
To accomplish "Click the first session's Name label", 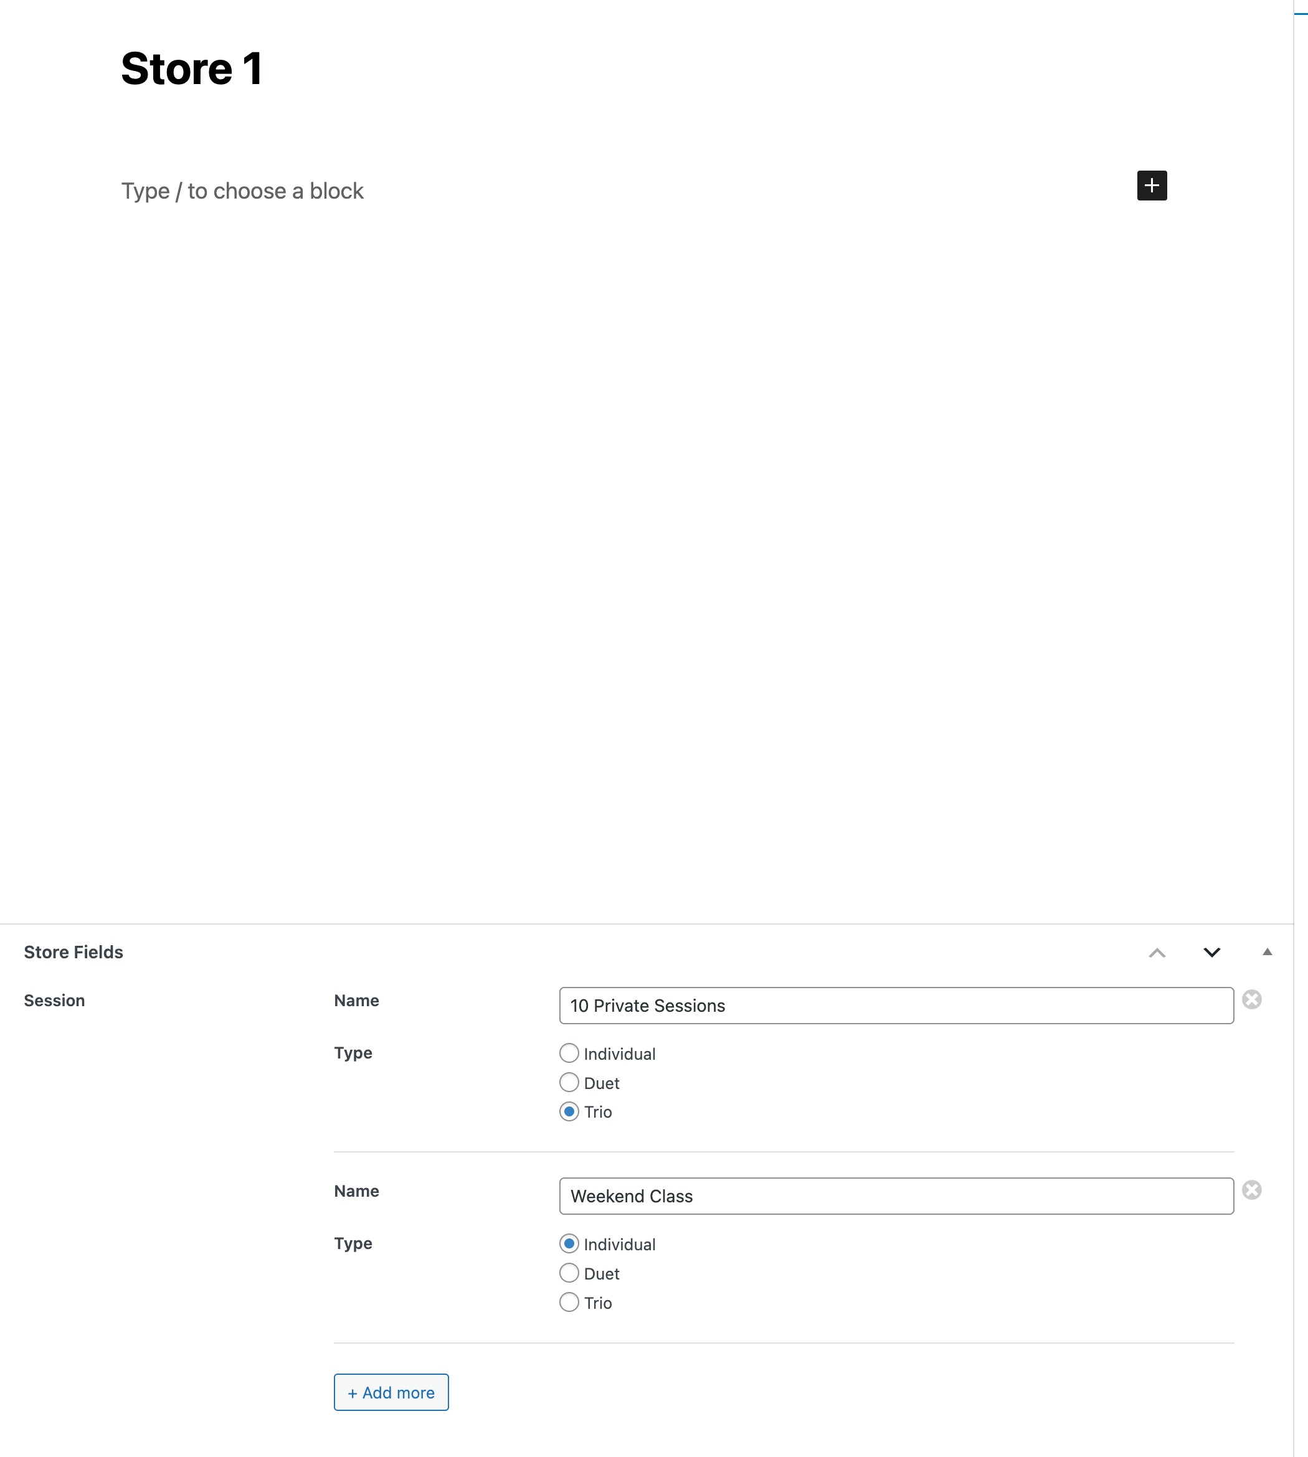I will tap(356, 1001).
